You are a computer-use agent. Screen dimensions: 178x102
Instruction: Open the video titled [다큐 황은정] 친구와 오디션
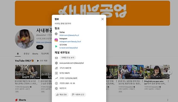(26, 82)
